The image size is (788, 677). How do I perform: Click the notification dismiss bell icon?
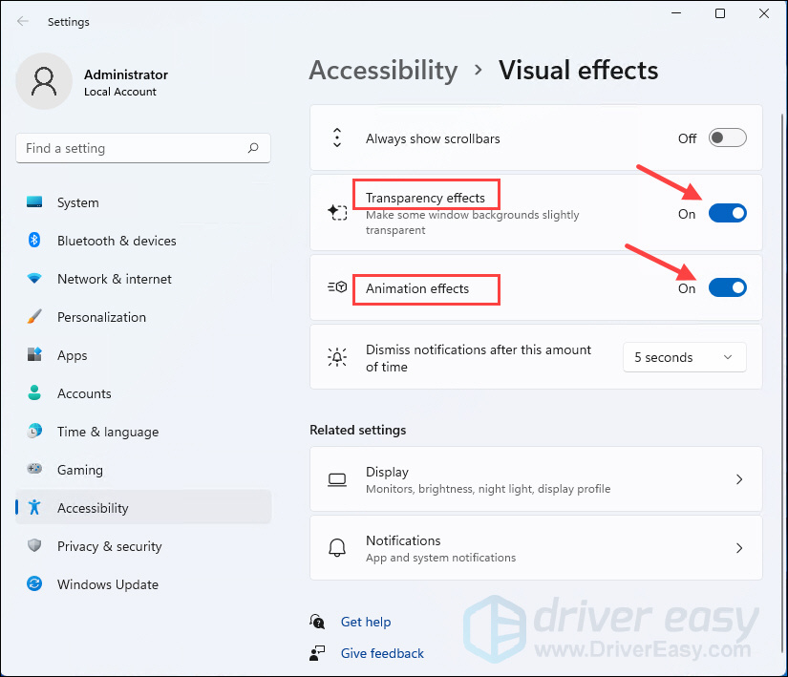click(x=337, y=357)
